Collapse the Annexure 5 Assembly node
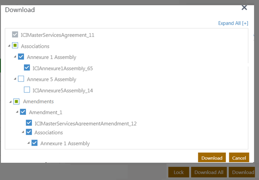259x180 pixels. coord(15,79)
